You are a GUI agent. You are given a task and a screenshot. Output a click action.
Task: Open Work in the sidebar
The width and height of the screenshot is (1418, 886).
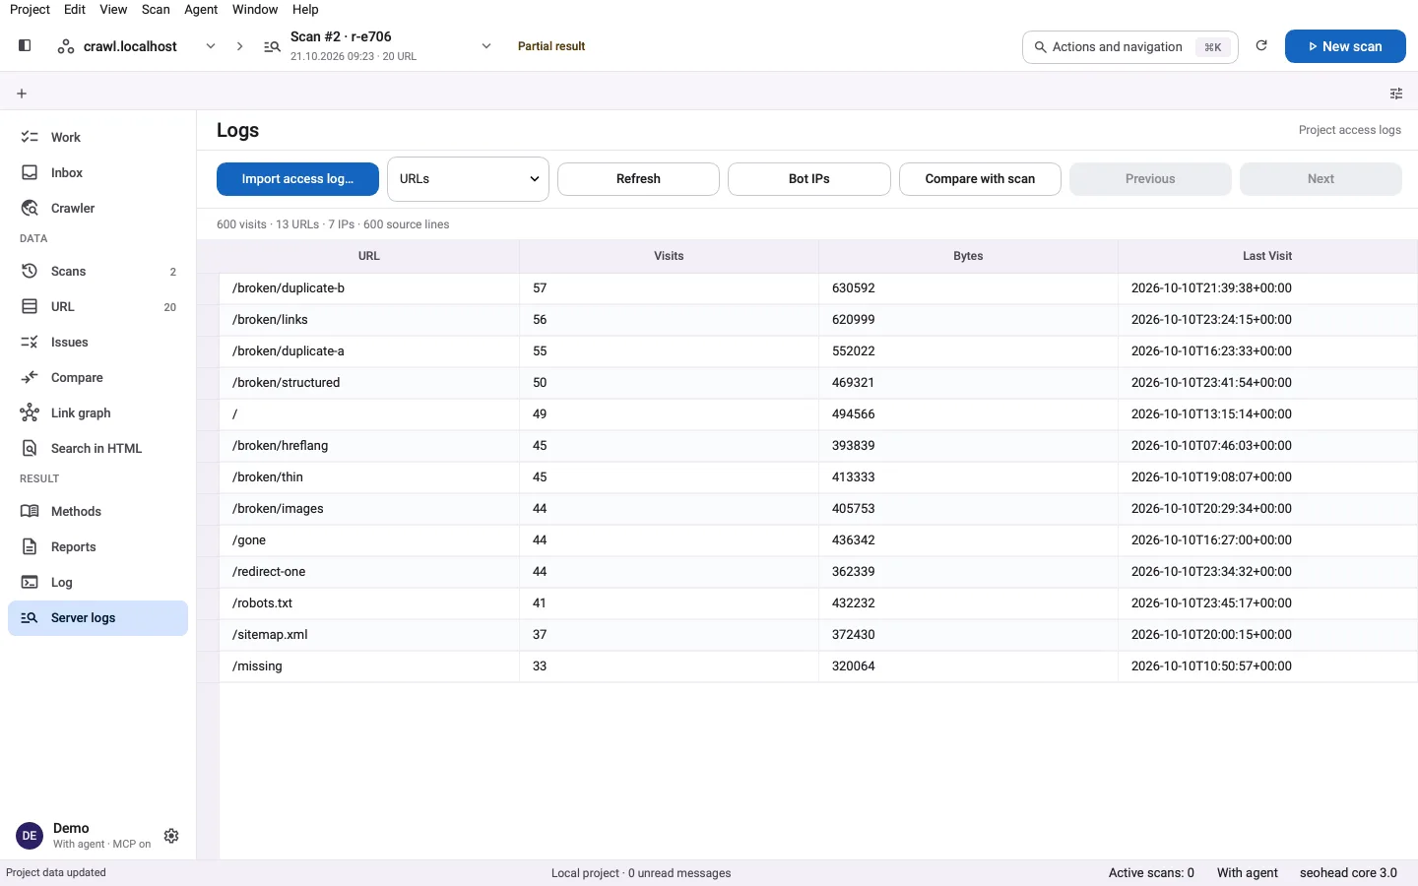[97, 137]
